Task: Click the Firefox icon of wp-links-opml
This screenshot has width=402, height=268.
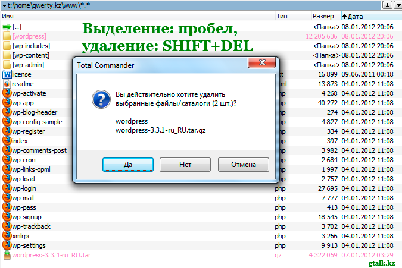Action: point(7,169)
